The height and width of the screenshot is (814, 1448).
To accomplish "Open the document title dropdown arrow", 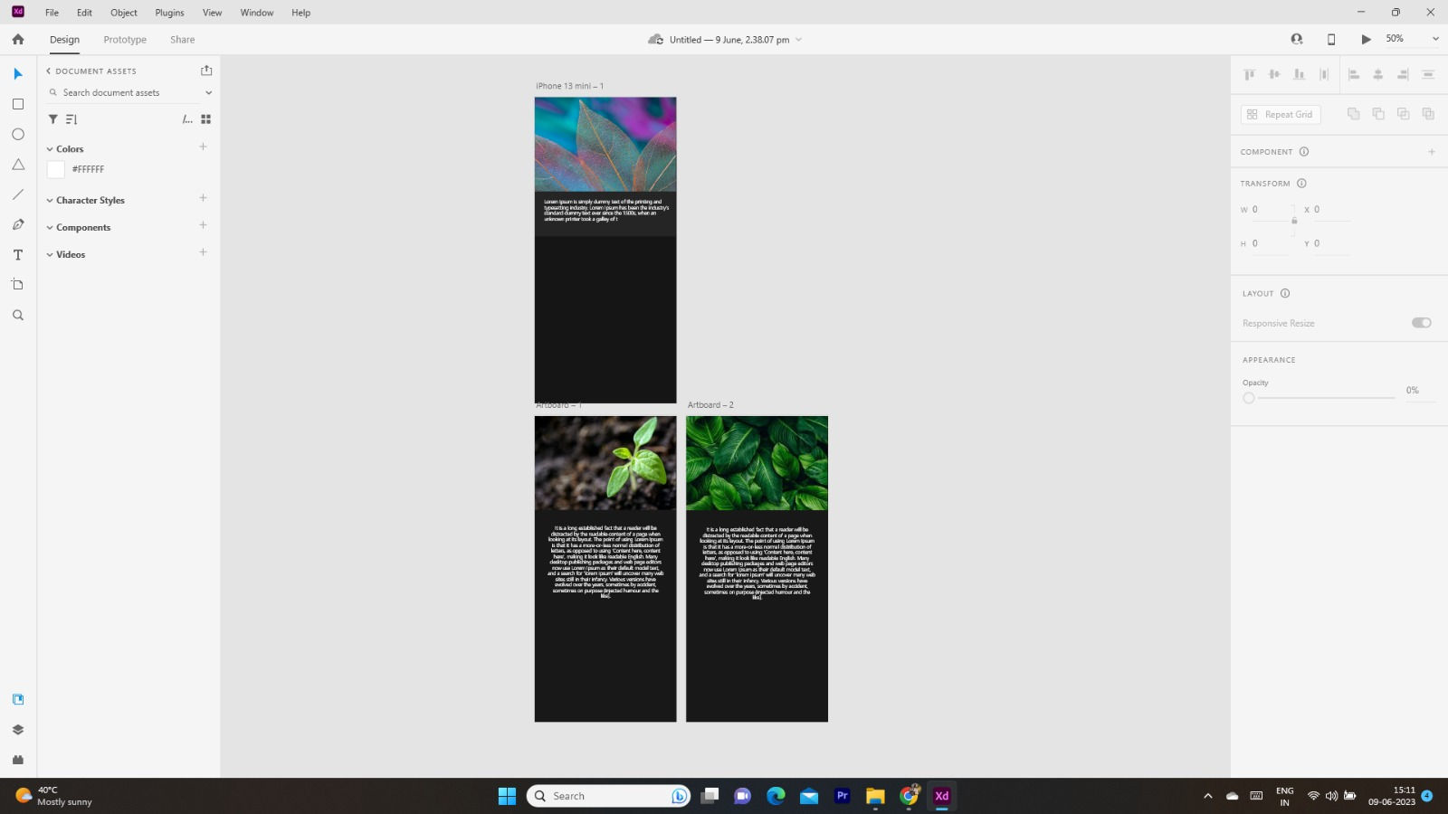I will [798, 40].
